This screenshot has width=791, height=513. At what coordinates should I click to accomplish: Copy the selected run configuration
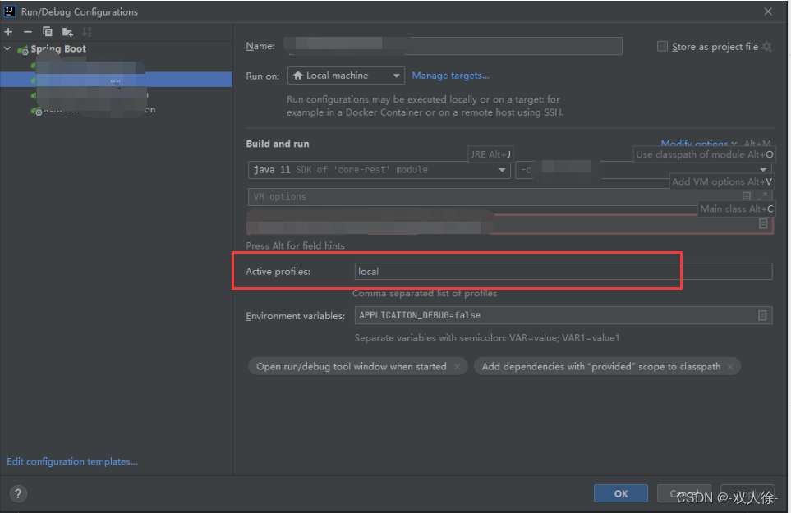point(48,32)
